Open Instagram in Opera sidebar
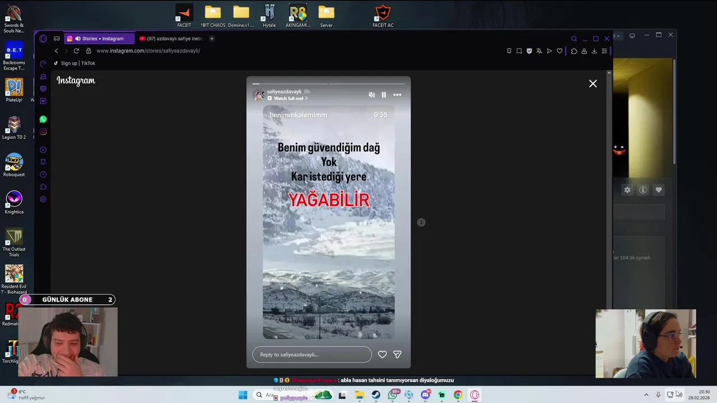 pyautogui.click(x=43, y=132)
